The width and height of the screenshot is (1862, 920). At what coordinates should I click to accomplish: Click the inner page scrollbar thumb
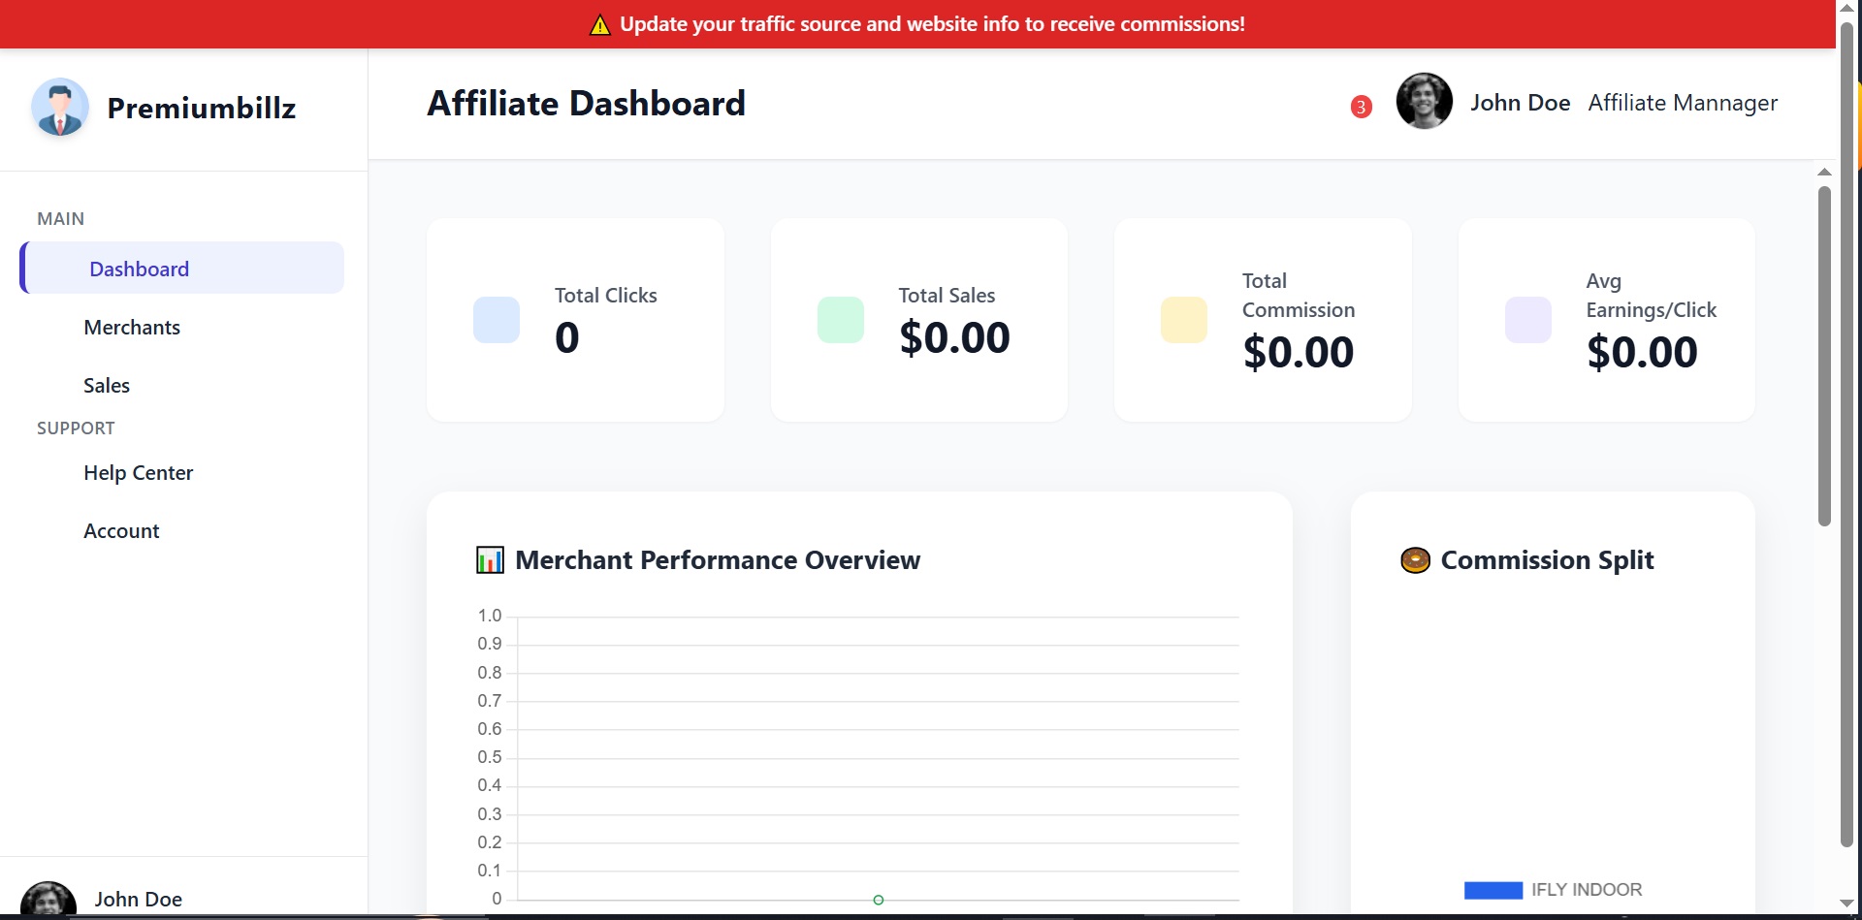pos(1824,356)
